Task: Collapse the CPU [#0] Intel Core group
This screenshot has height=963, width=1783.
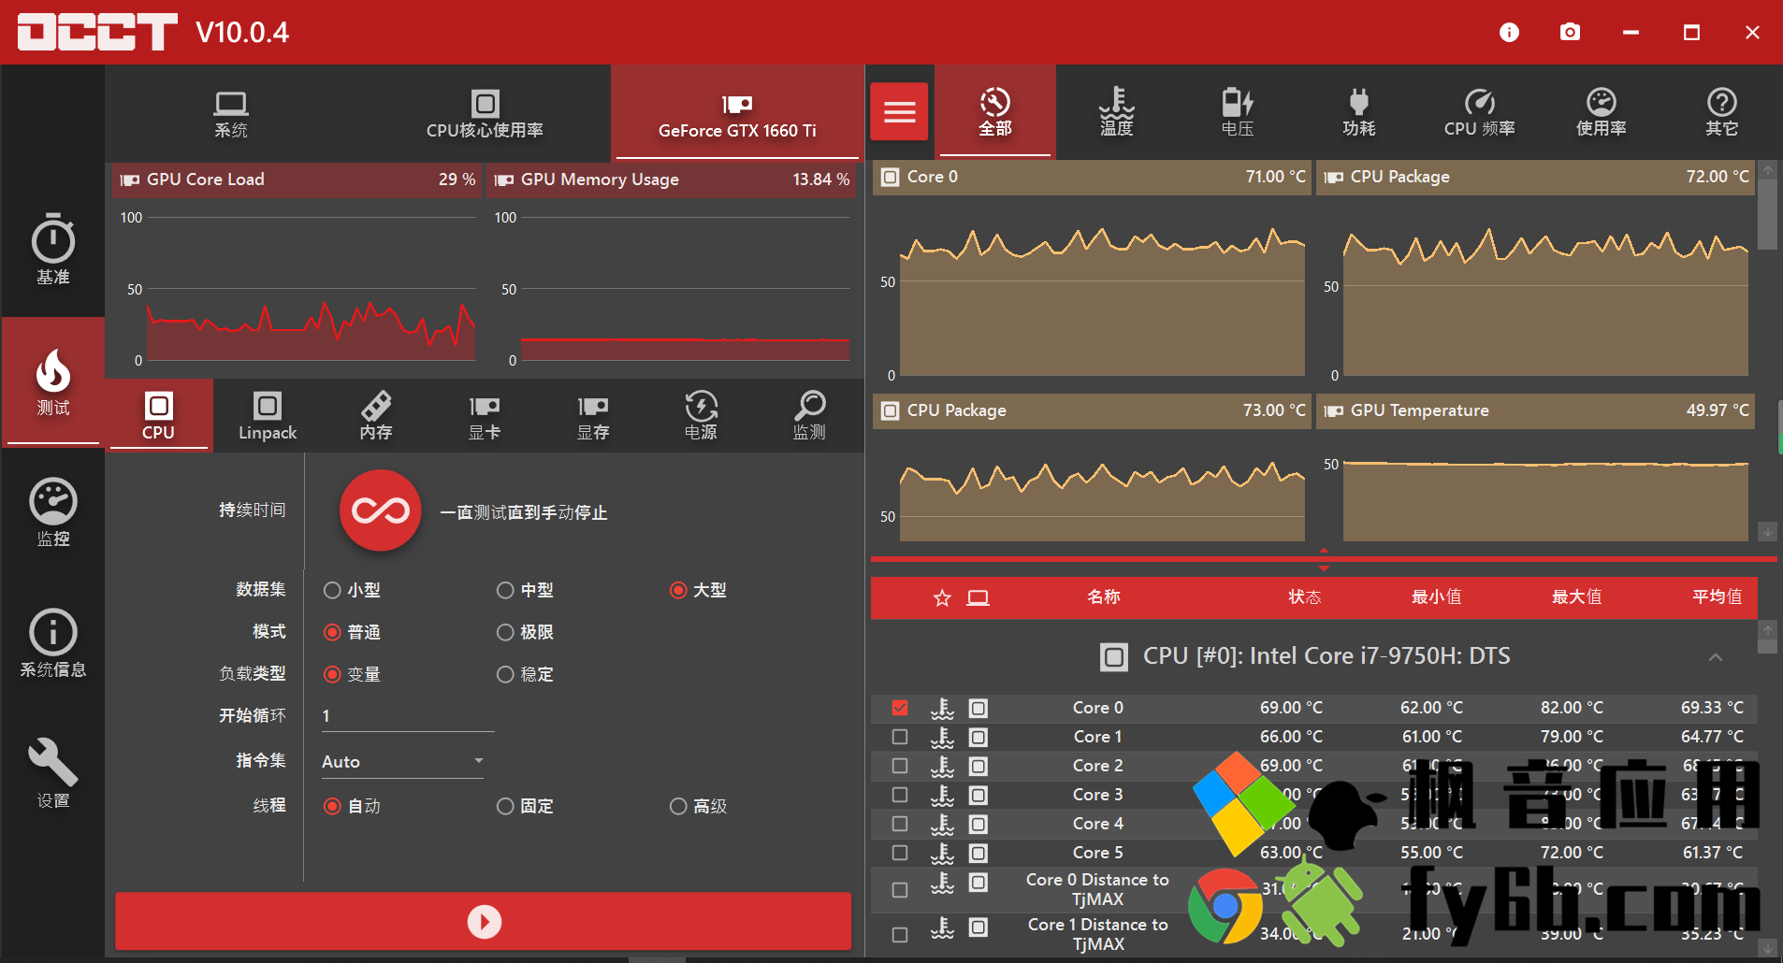Action: point(1716,657)
